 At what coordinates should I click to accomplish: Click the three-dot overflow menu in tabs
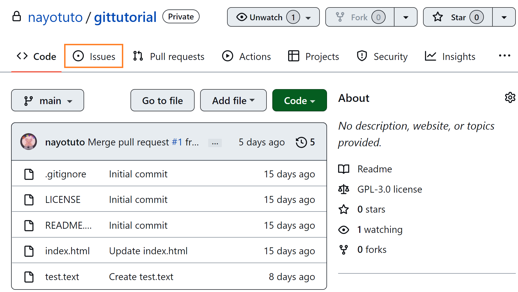504,56
